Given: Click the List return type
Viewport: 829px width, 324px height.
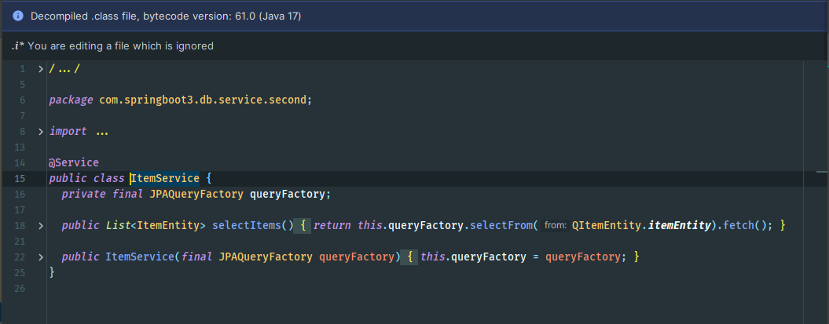Looking at the screenshot, I should coord(118,225).
